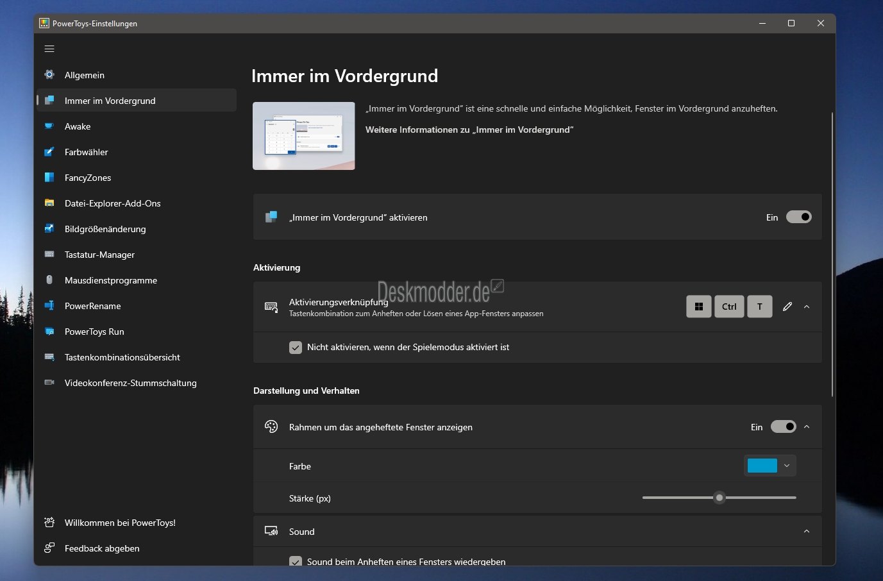Click the PowerToys app icon in title bar
This screenshot has height=581, width=883.
click(x=44, y=23)
